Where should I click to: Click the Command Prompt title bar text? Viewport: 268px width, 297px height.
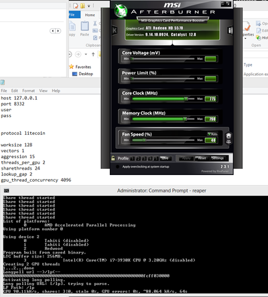161,190
